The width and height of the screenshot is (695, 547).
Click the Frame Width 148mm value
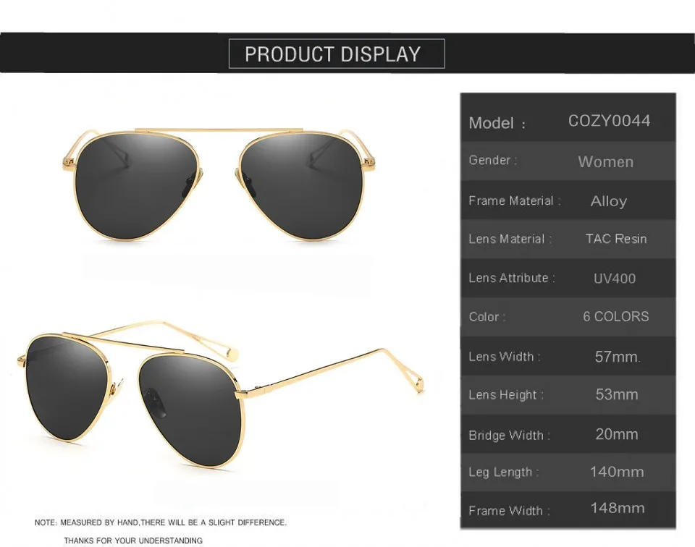618,508
